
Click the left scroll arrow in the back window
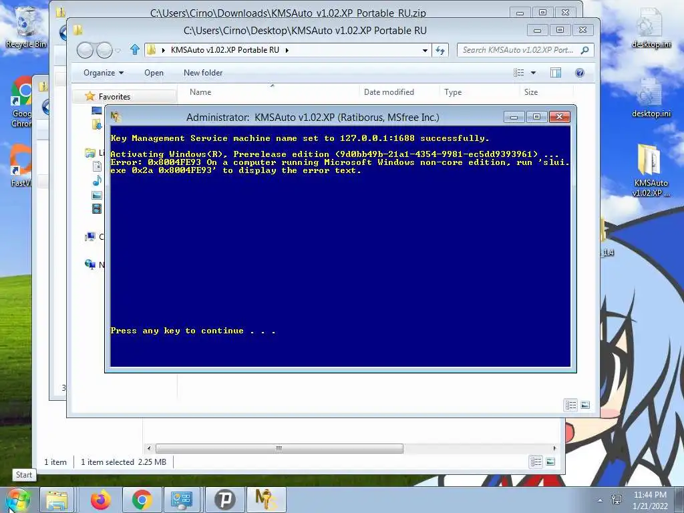tap(149, 448)
